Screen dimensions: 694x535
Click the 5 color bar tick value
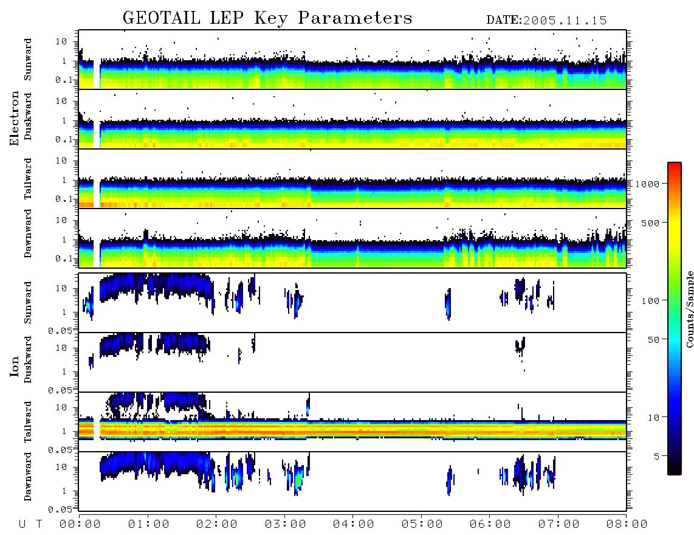click(657, 457)
